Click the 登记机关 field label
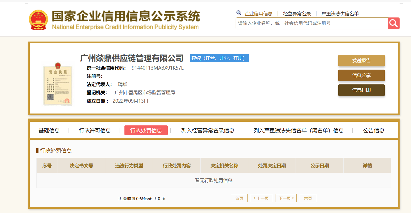411x213 pixels. (97, 93)
